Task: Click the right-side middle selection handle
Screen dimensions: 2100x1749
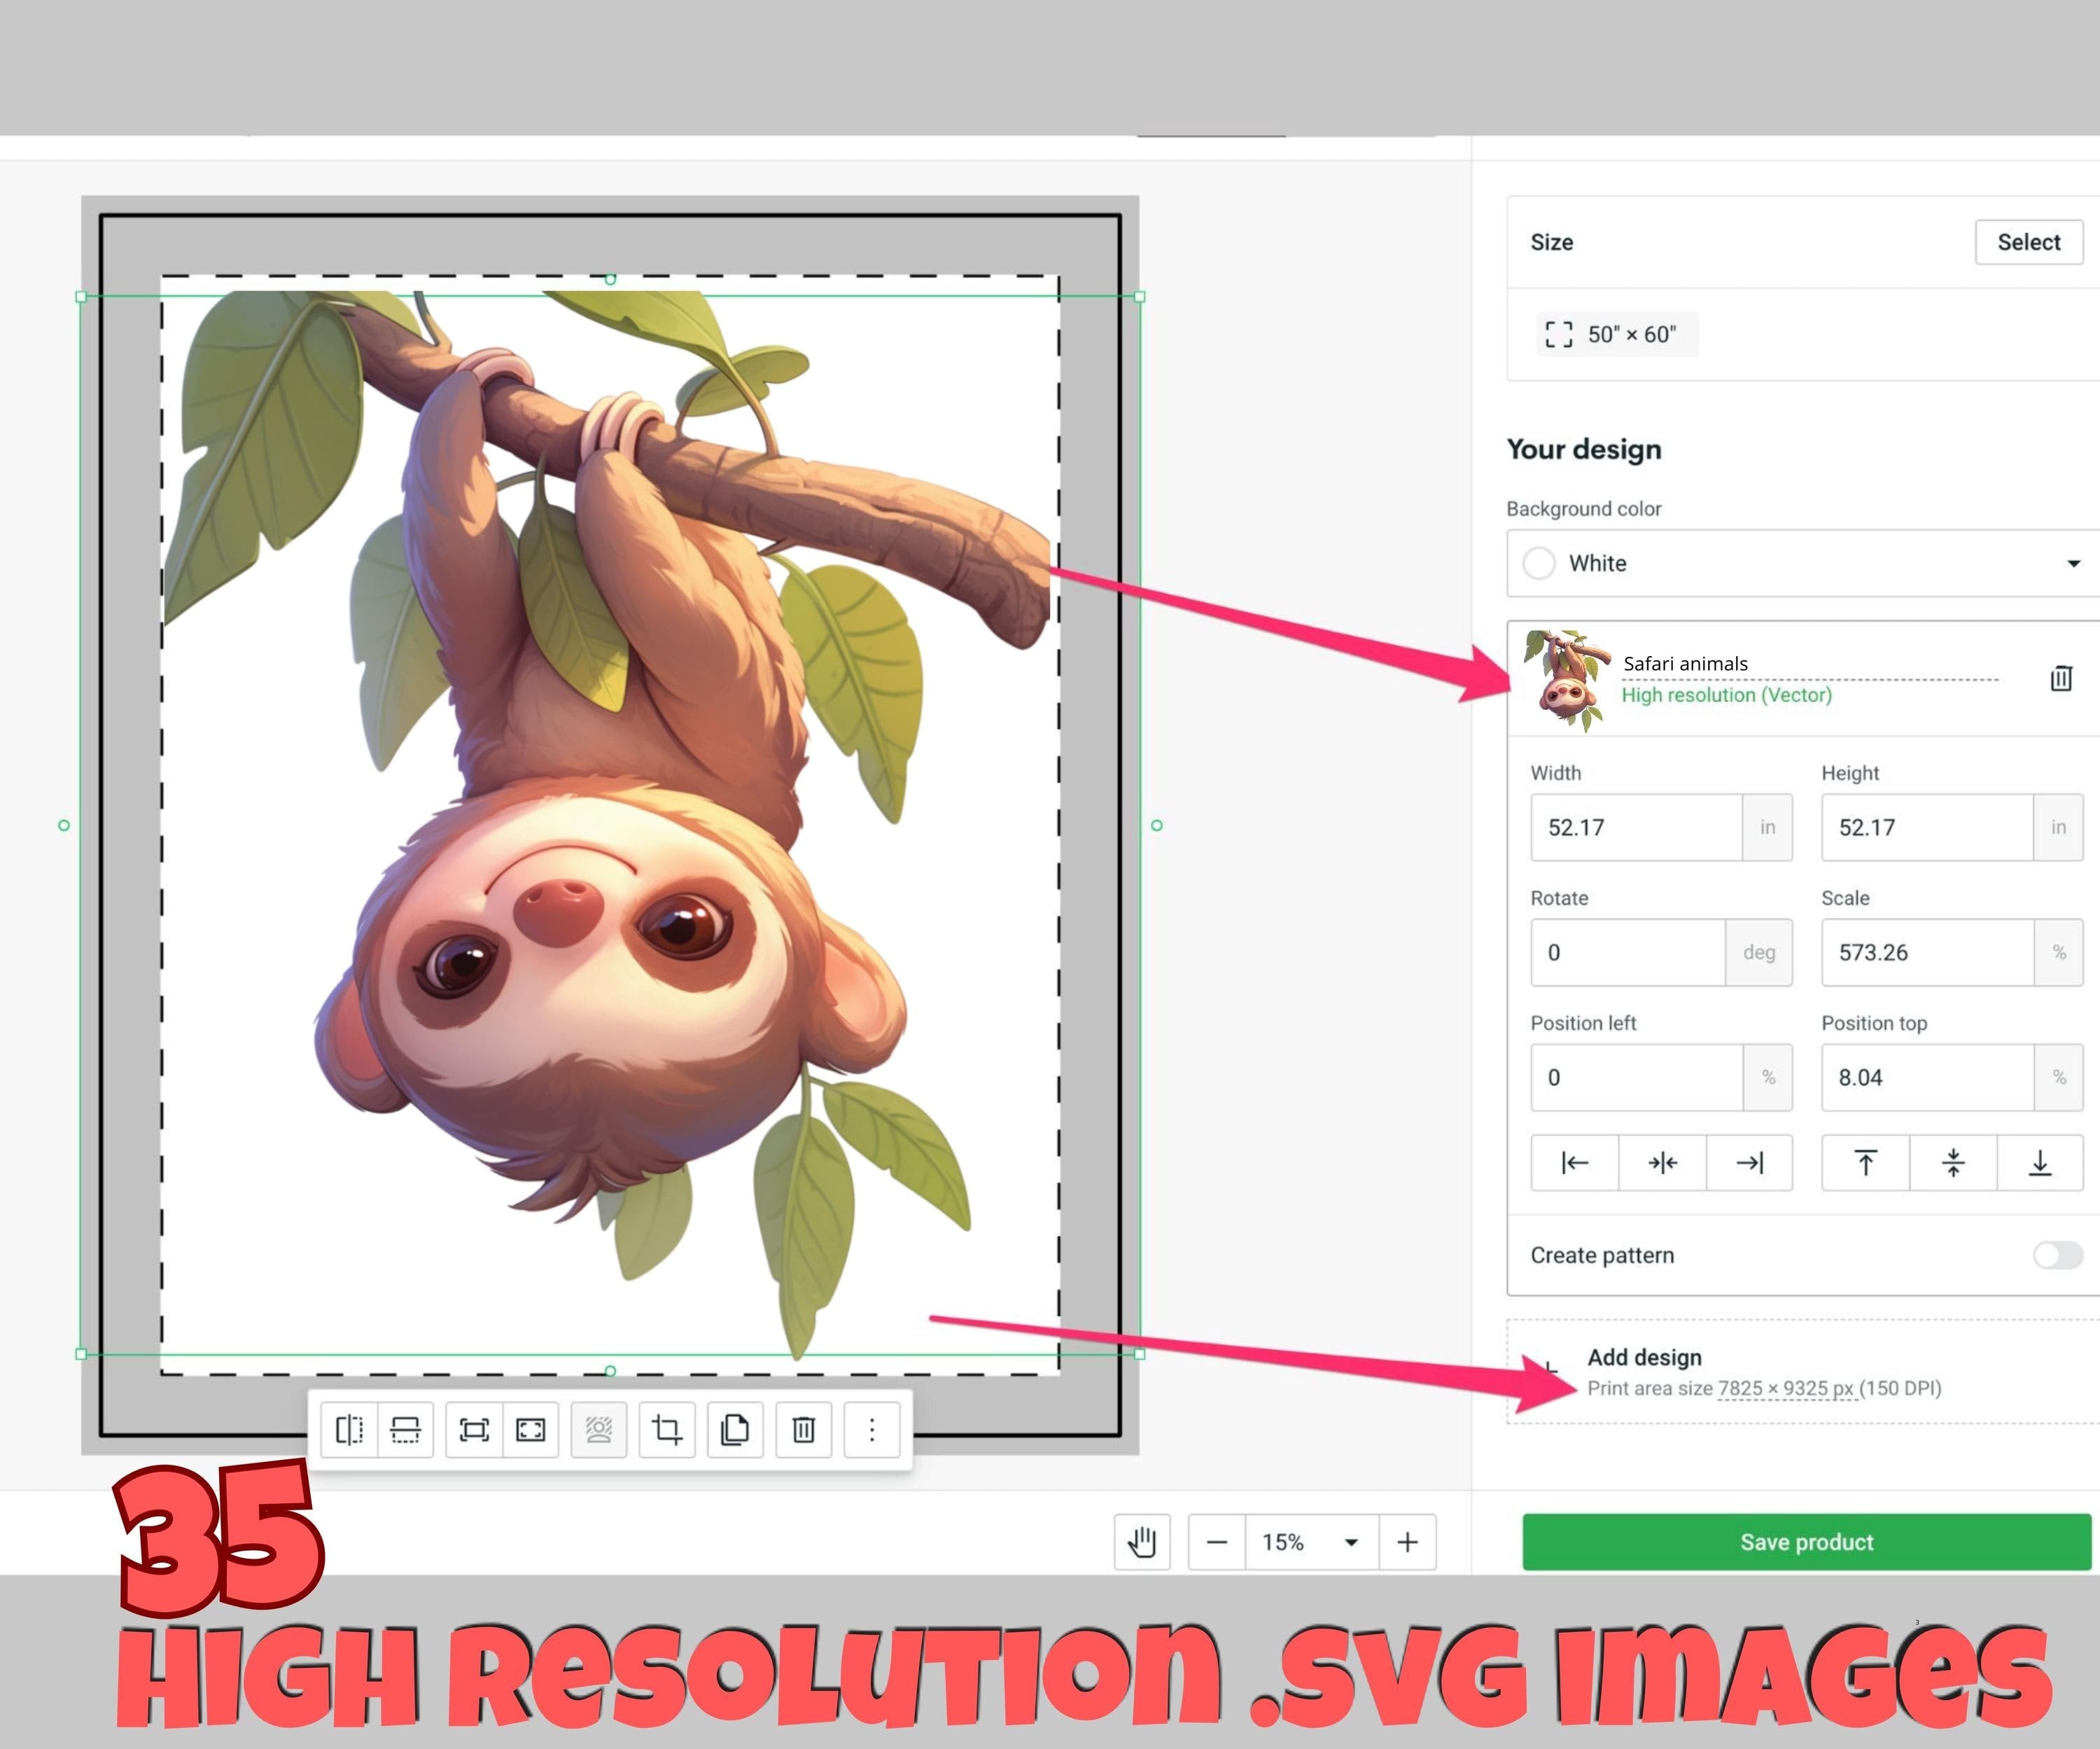Action: [x=1157, y=825]
